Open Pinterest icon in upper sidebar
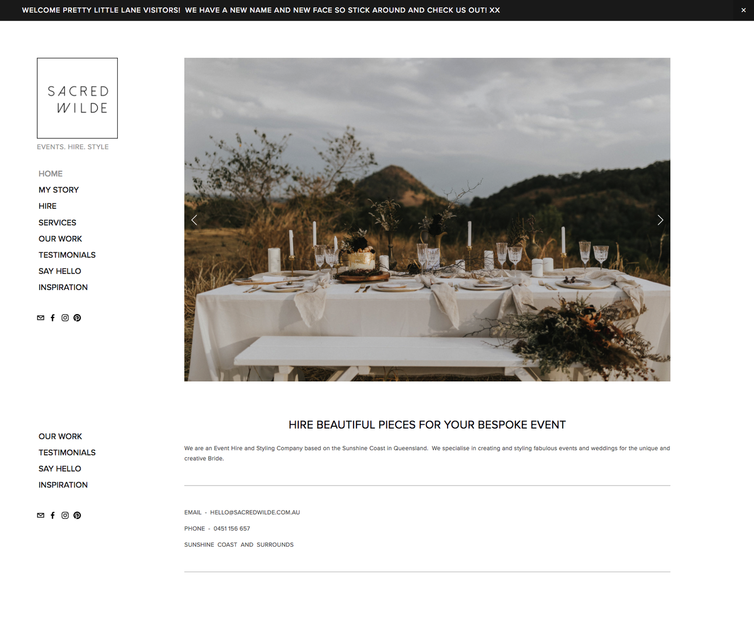The image size is (754, 623). [77, 318]
